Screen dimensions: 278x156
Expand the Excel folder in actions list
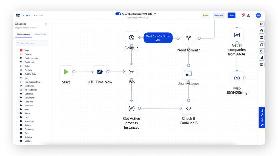(18, 133)
